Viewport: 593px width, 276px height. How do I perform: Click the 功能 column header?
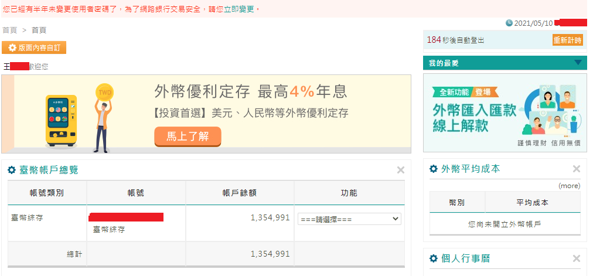coord(349,193)
